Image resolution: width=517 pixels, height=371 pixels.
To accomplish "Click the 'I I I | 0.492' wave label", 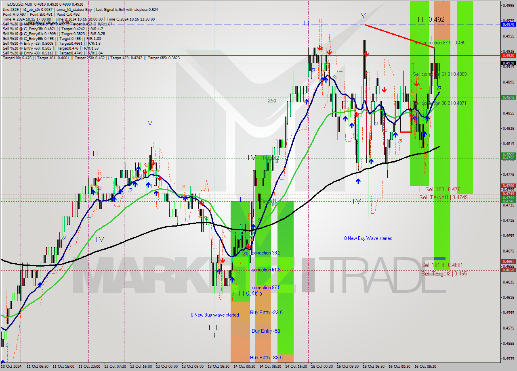I will pos(431,19).
